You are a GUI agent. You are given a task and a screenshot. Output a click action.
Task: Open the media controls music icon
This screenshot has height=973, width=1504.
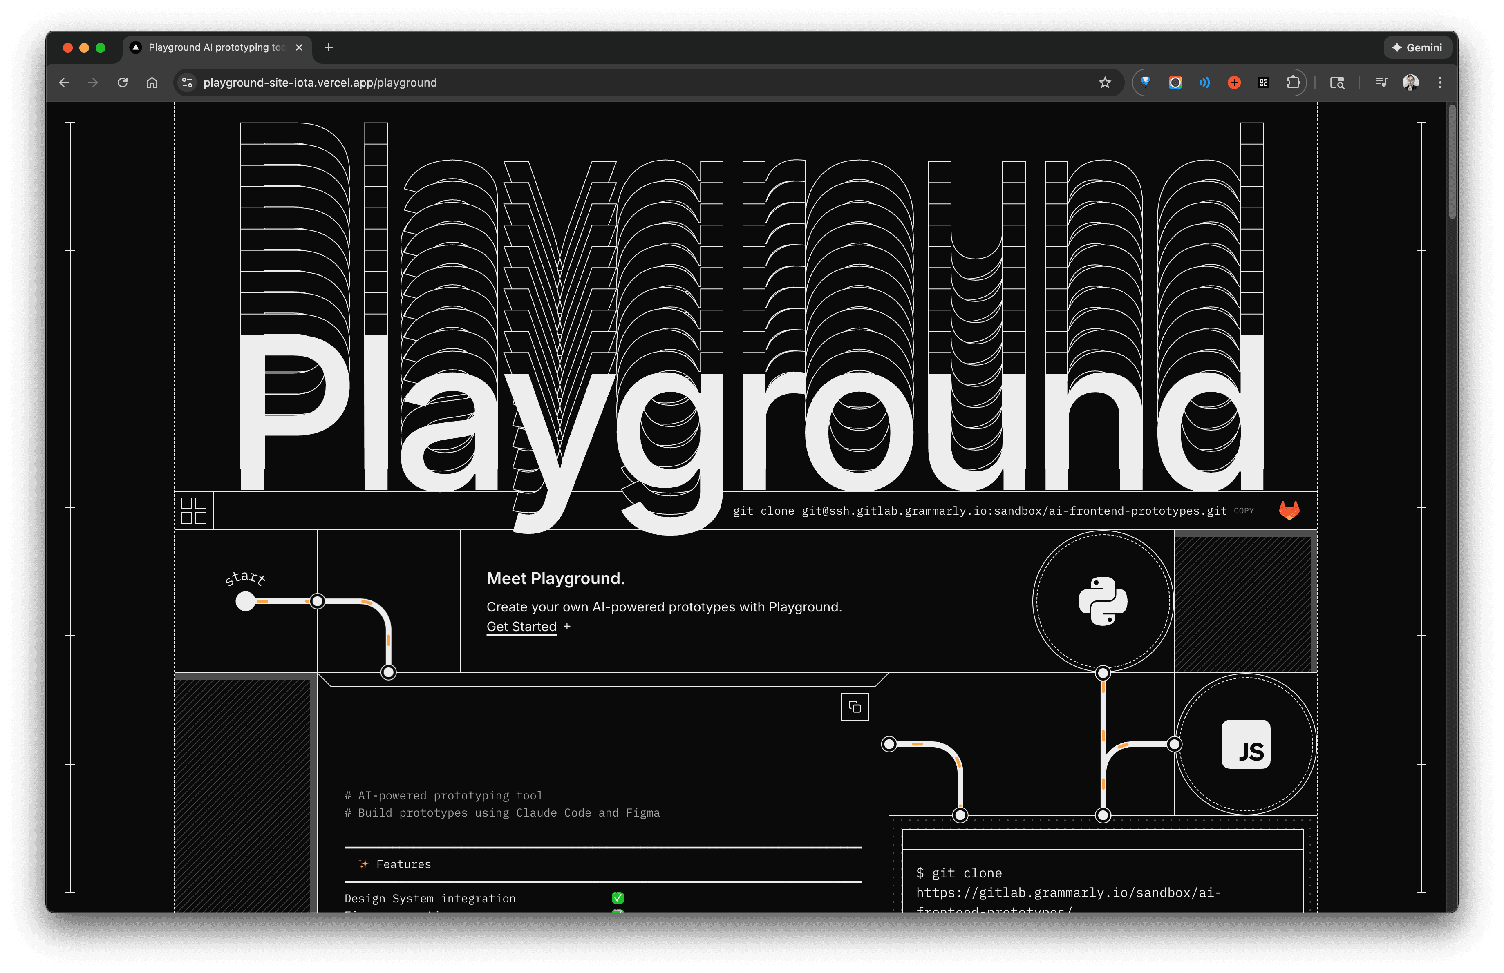pos(1381,83)
